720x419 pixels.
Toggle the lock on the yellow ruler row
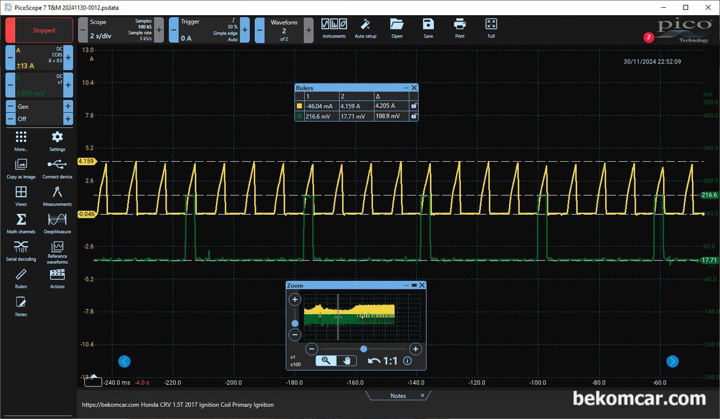414,106
